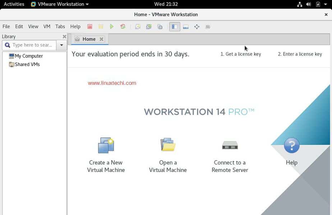Click the revert to snapshot toolbar icon
The image size is (332, 215).
(149, 27)
